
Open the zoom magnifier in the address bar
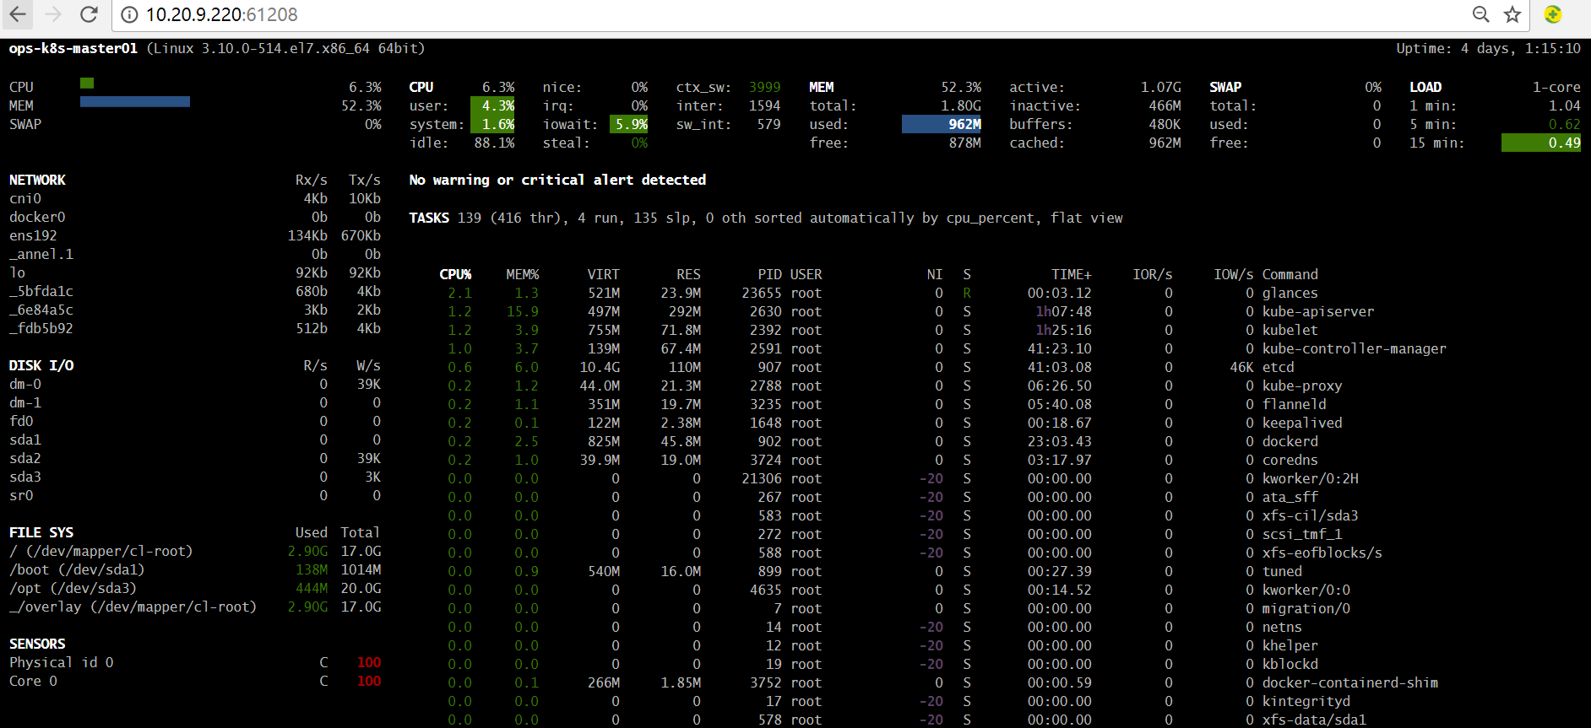click(x=1481, y=14)
